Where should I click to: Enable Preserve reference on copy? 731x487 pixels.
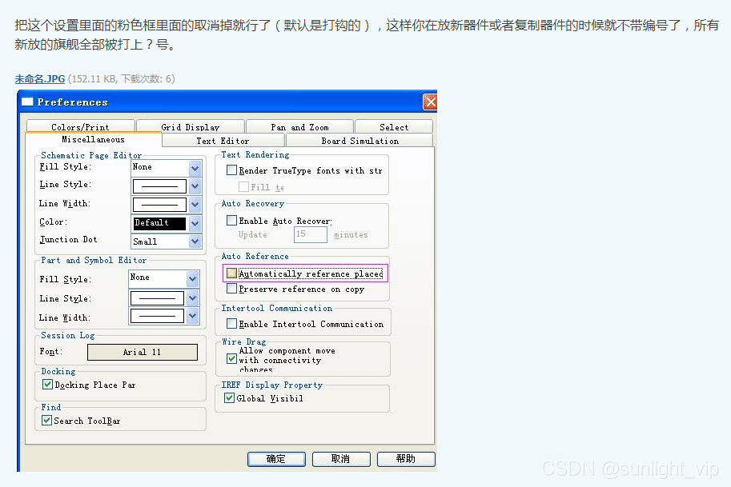pos(232,289)
